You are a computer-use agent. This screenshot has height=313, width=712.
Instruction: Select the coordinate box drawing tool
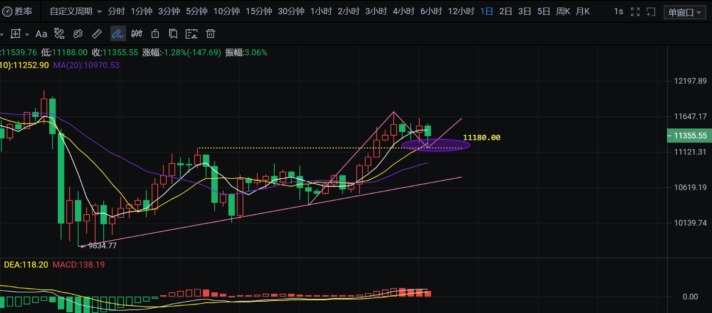click(16, 34)
